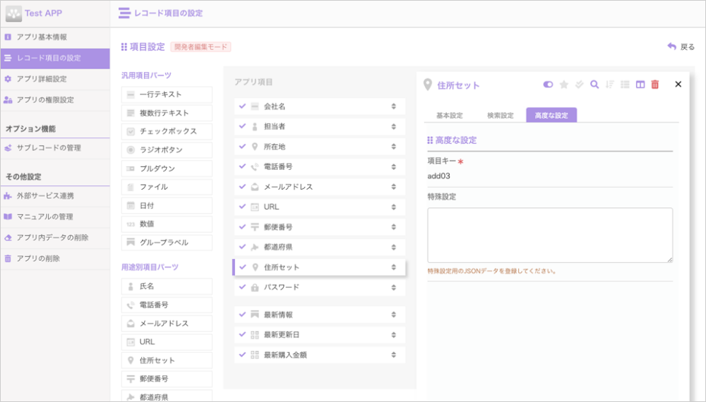Toggle the checkmark for 担当者 item

(242, 126)
